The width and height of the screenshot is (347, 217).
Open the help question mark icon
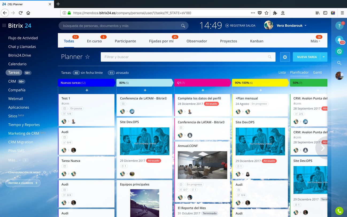pyautogui.click(x=339, y=26)
